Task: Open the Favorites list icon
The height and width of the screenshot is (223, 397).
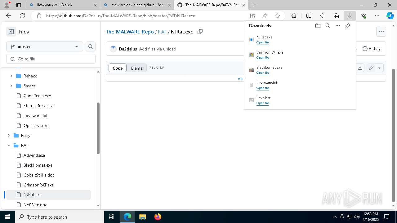Action: 323,16
